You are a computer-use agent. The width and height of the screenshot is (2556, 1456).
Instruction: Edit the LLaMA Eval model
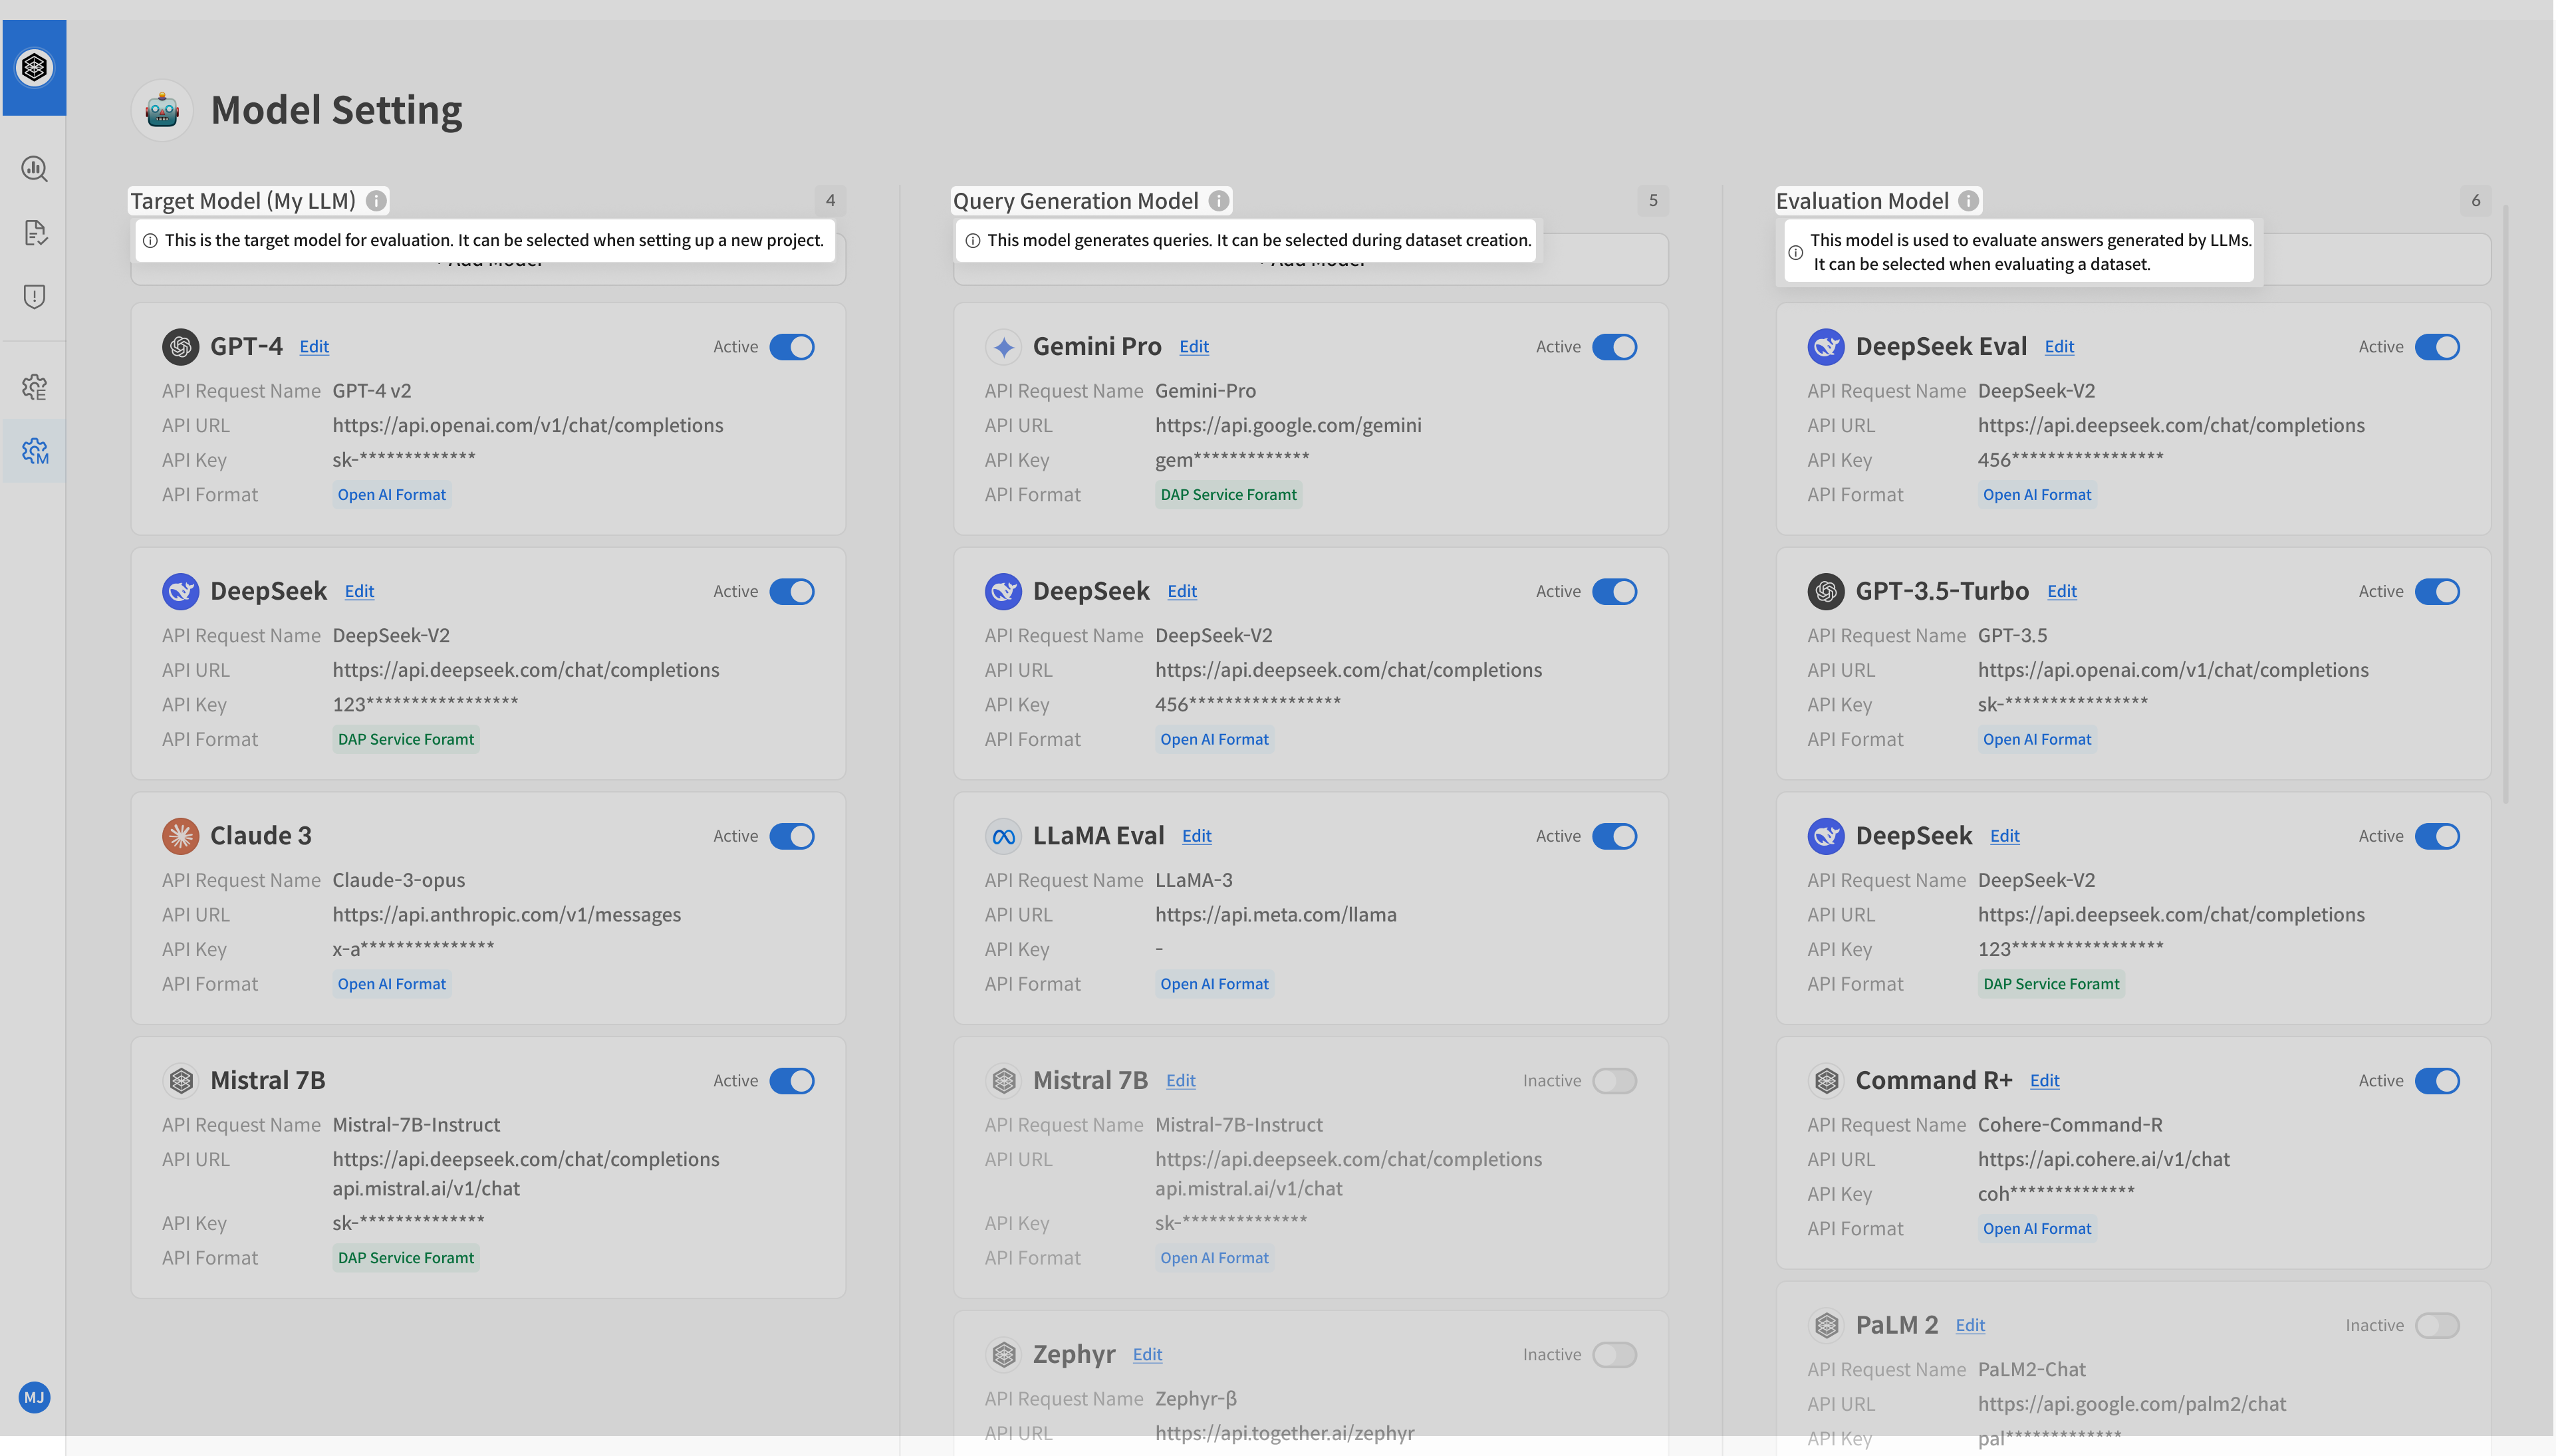(1197, 836)
